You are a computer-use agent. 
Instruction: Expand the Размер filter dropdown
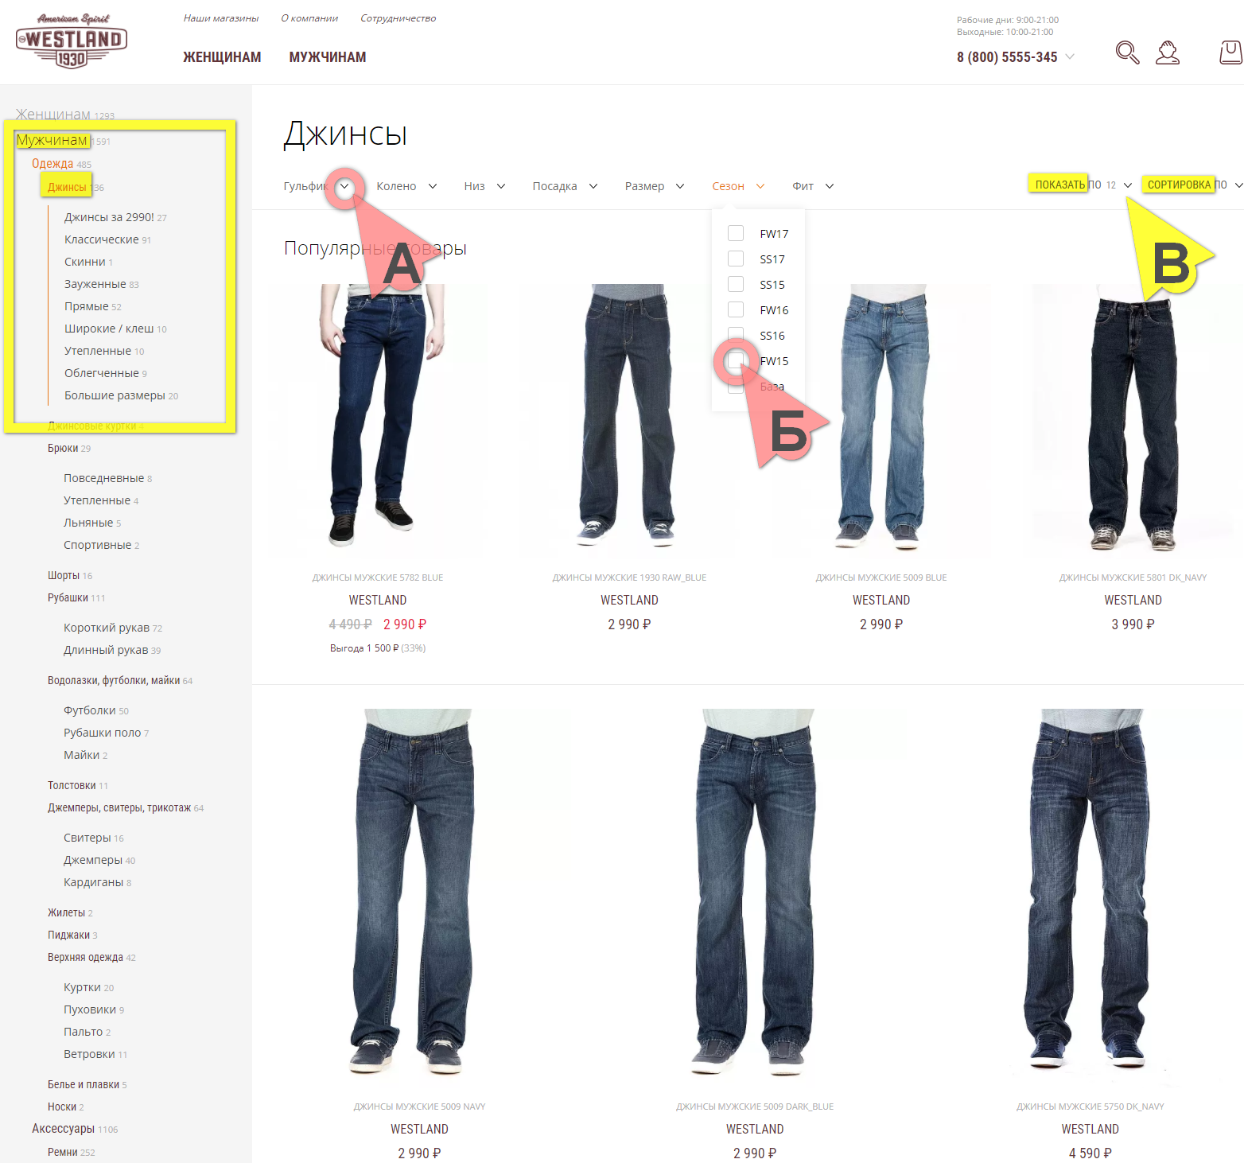[655, 186]
